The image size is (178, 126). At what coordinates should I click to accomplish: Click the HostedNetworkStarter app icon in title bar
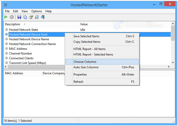point(6,4)
